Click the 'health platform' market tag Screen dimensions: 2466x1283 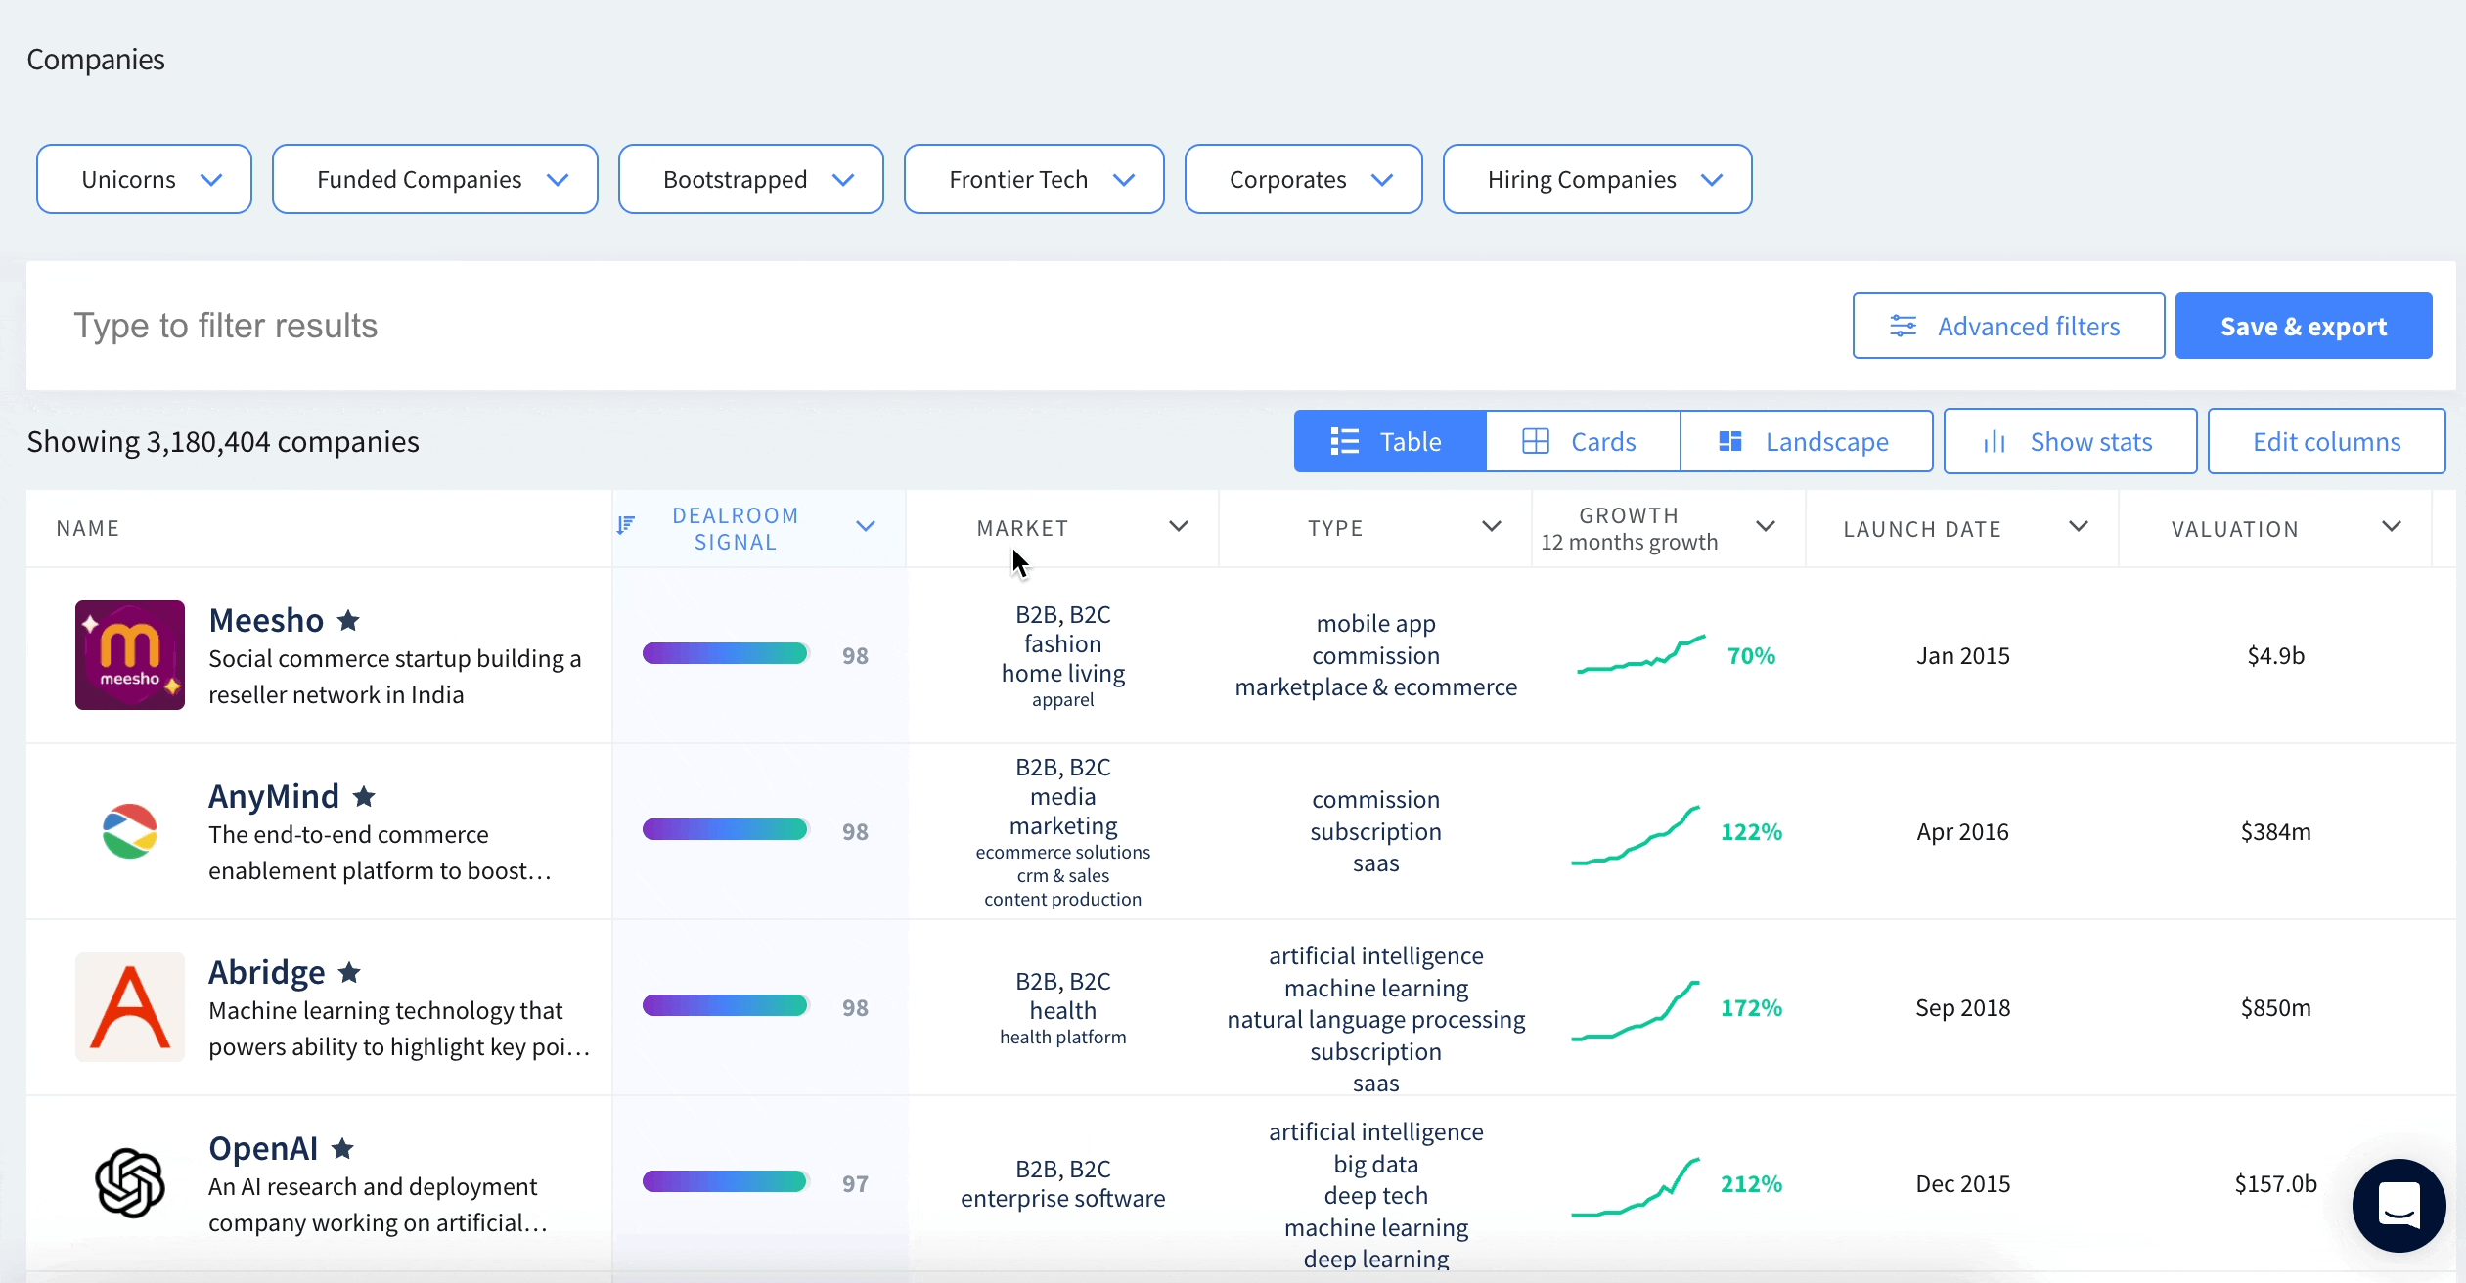tap(1062, 1037)
